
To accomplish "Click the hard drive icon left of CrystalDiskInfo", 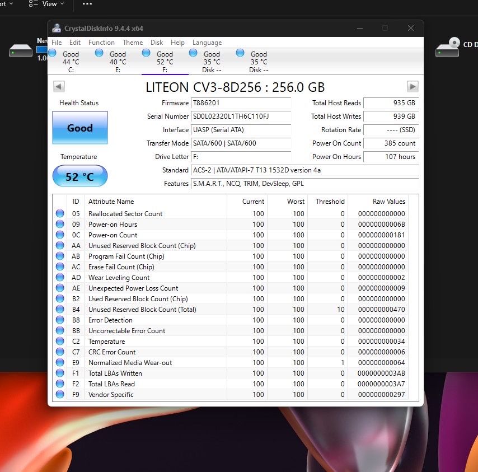I will click(x=20, y=50).
